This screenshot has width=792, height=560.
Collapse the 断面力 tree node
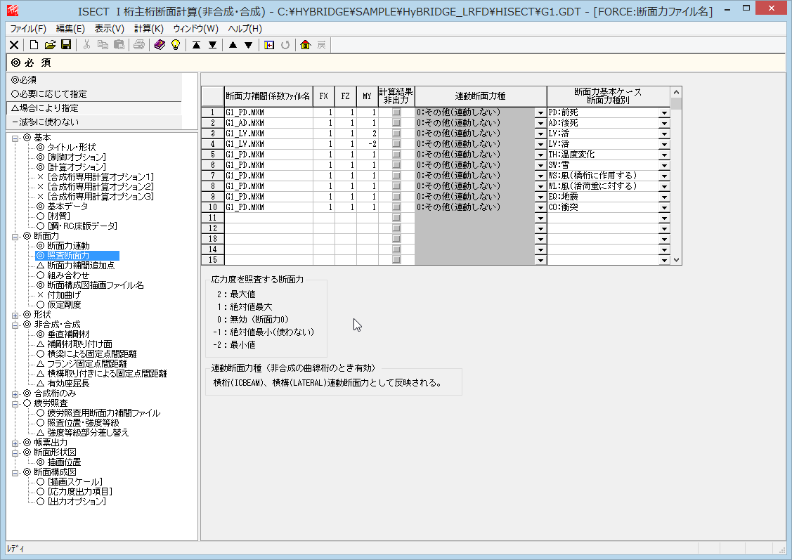[x=15, y=236]
